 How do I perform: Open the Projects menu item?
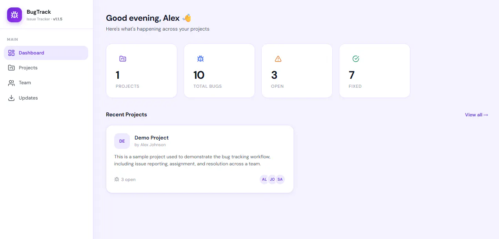pyautogui.click(x=46, y=68)
